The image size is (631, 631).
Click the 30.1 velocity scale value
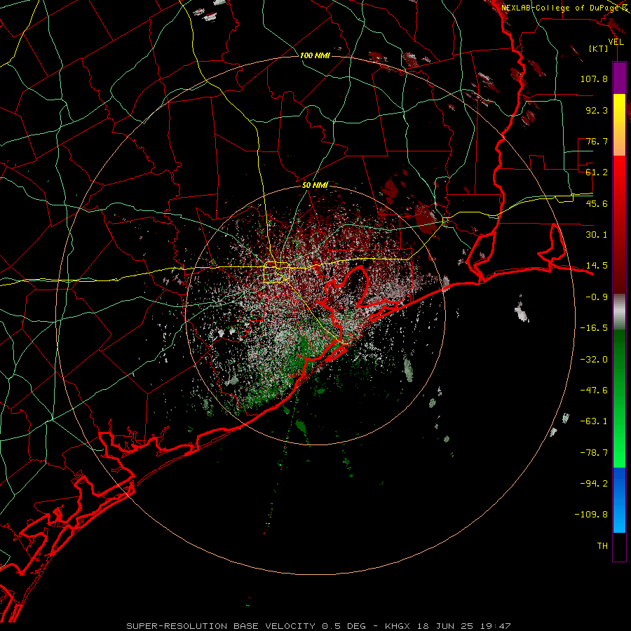(597, 235)
